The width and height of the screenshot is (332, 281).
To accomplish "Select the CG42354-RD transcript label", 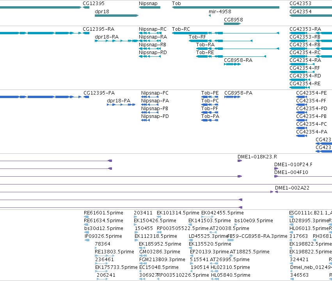I will (x=305, y=76).
